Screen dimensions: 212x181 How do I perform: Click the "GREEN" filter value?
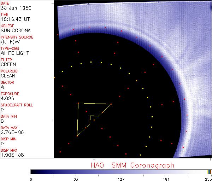click(x=8, y=65)
